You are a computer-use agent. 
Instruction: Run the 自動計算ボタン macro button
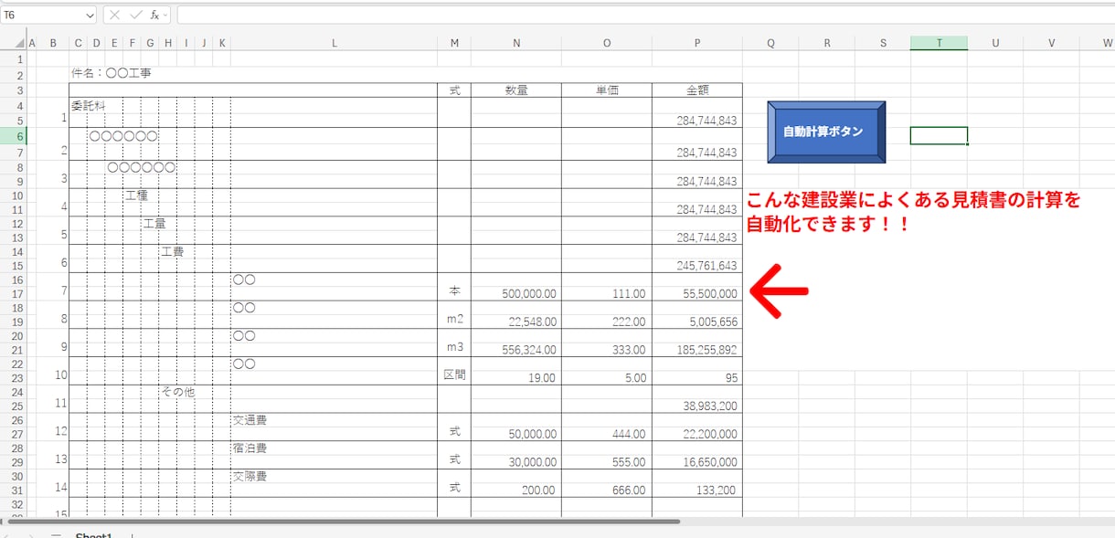(x=826, y=132)
